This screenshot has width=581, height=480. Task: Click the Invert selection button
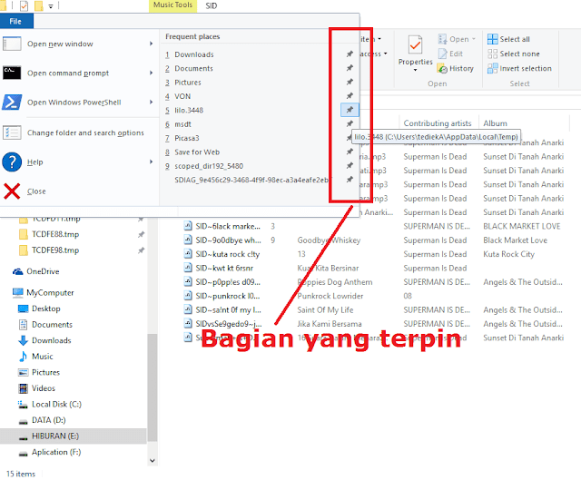pos(519,68)
